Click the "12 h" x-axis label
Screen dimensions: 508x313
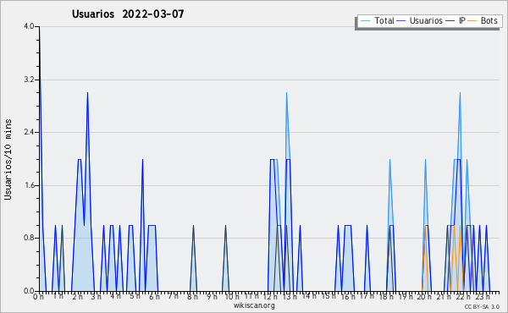(x=270, y=297)
